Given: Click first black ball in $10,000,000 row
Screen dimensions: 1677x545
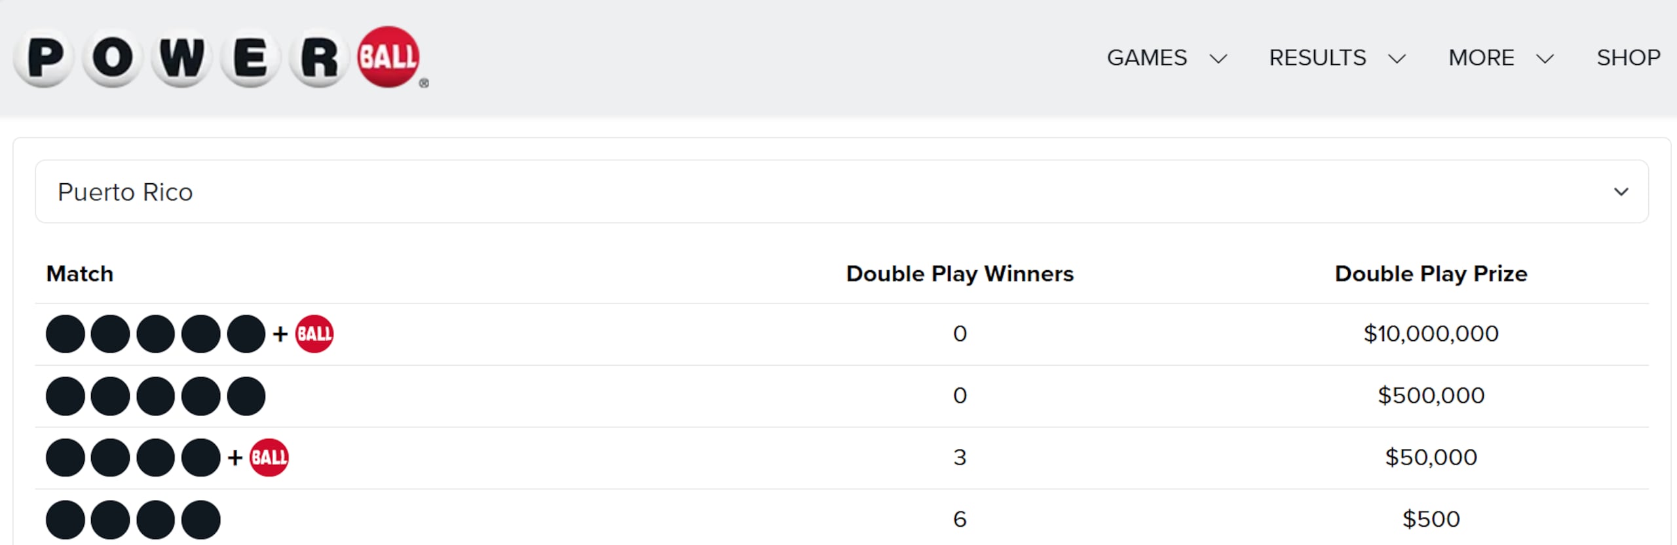Looking at the screenshot, I should pos(66,334).
